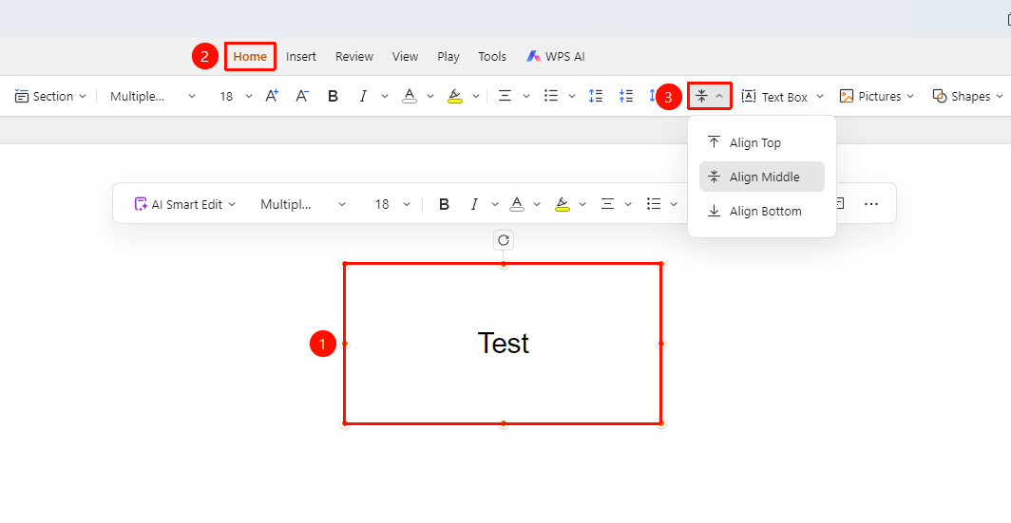
Task: Toggle Bold in the ribbon
Action: 333,96
